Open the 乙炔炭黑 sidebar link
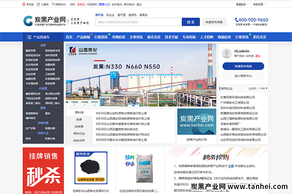The height and width of the screenshot is (194, 292). pos(50,74)
